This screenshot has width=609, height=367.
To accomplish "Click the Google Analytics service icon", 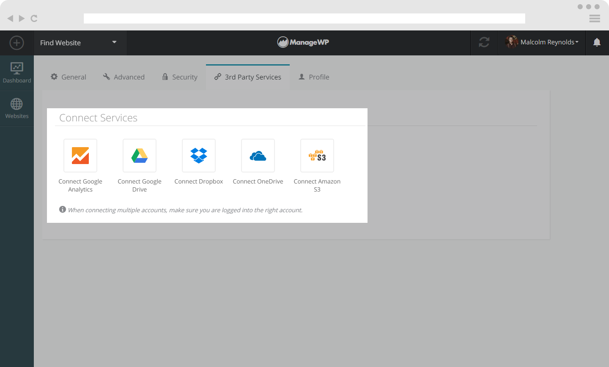I will point(80,156).
